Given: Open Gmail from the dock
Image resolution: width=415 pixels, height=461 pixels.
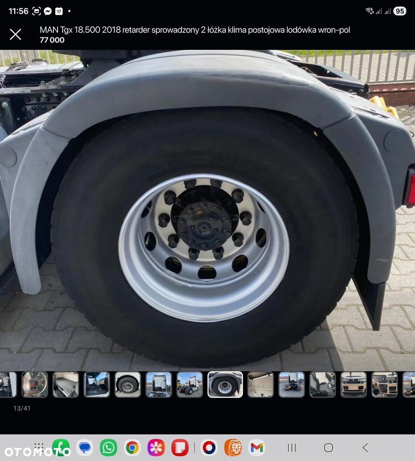Looking at the screenshot, I should pos(257,448).
